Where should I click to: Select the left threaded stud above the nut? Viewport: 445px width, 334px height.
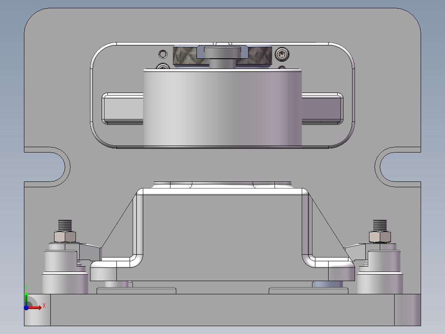pyautogui.click(x=65, y=225)
